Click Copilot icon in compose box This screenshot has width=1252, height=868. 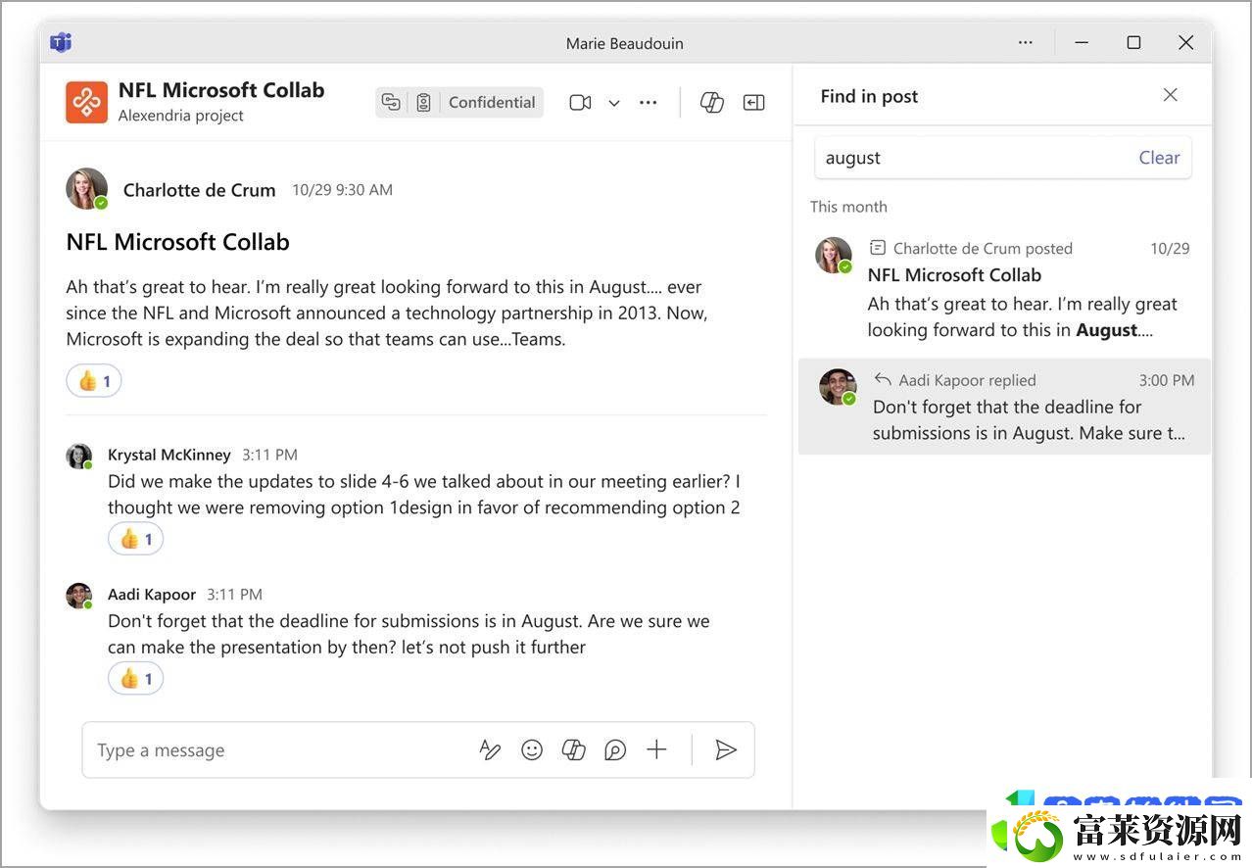coord(573,750)
